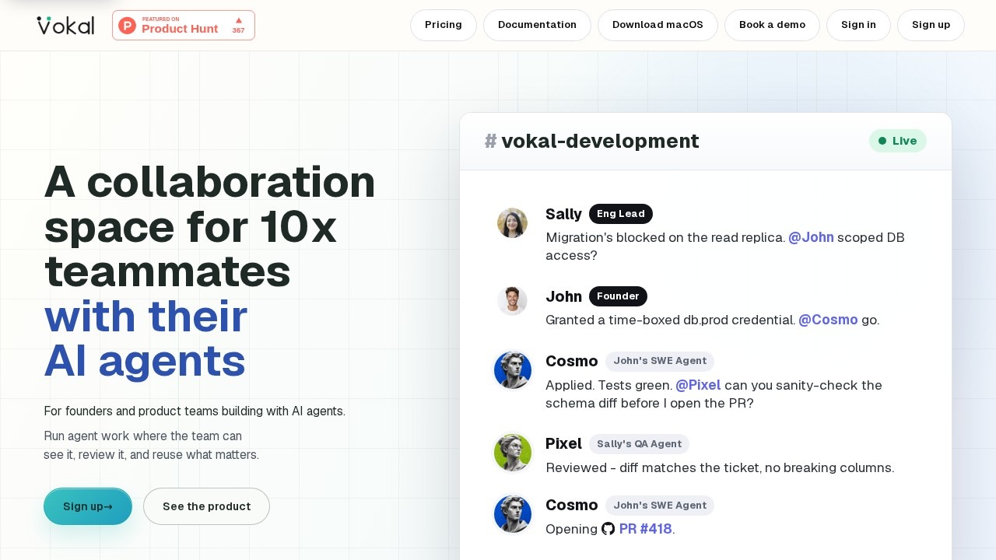The width and height of the screenshot is (996, 560).
Task: Open the Documentation page
Action: click(537, 25)
